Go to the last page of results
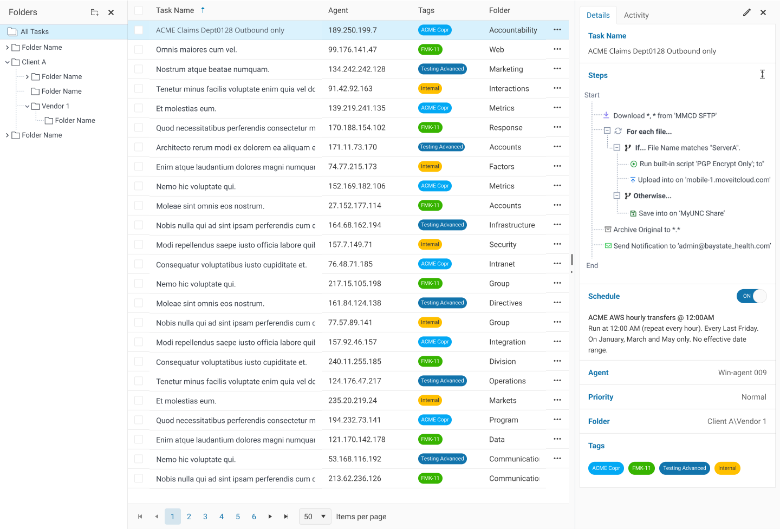Image resolution: width=780 pixels, height=529 pixels. click(x=286, y=517)
